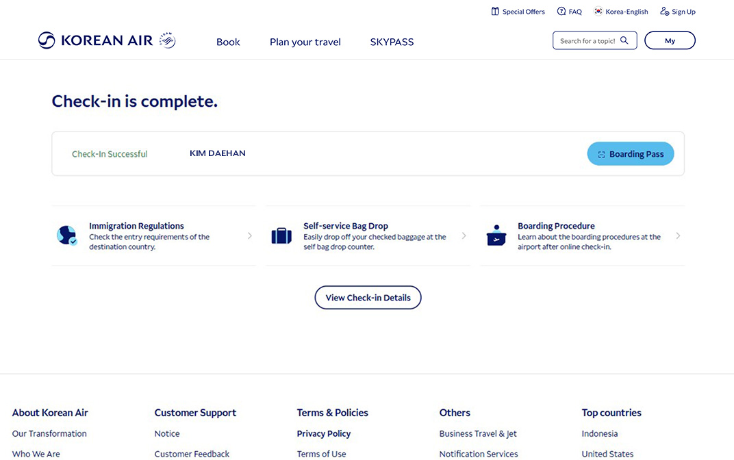Click the Others footer heading

455,413
